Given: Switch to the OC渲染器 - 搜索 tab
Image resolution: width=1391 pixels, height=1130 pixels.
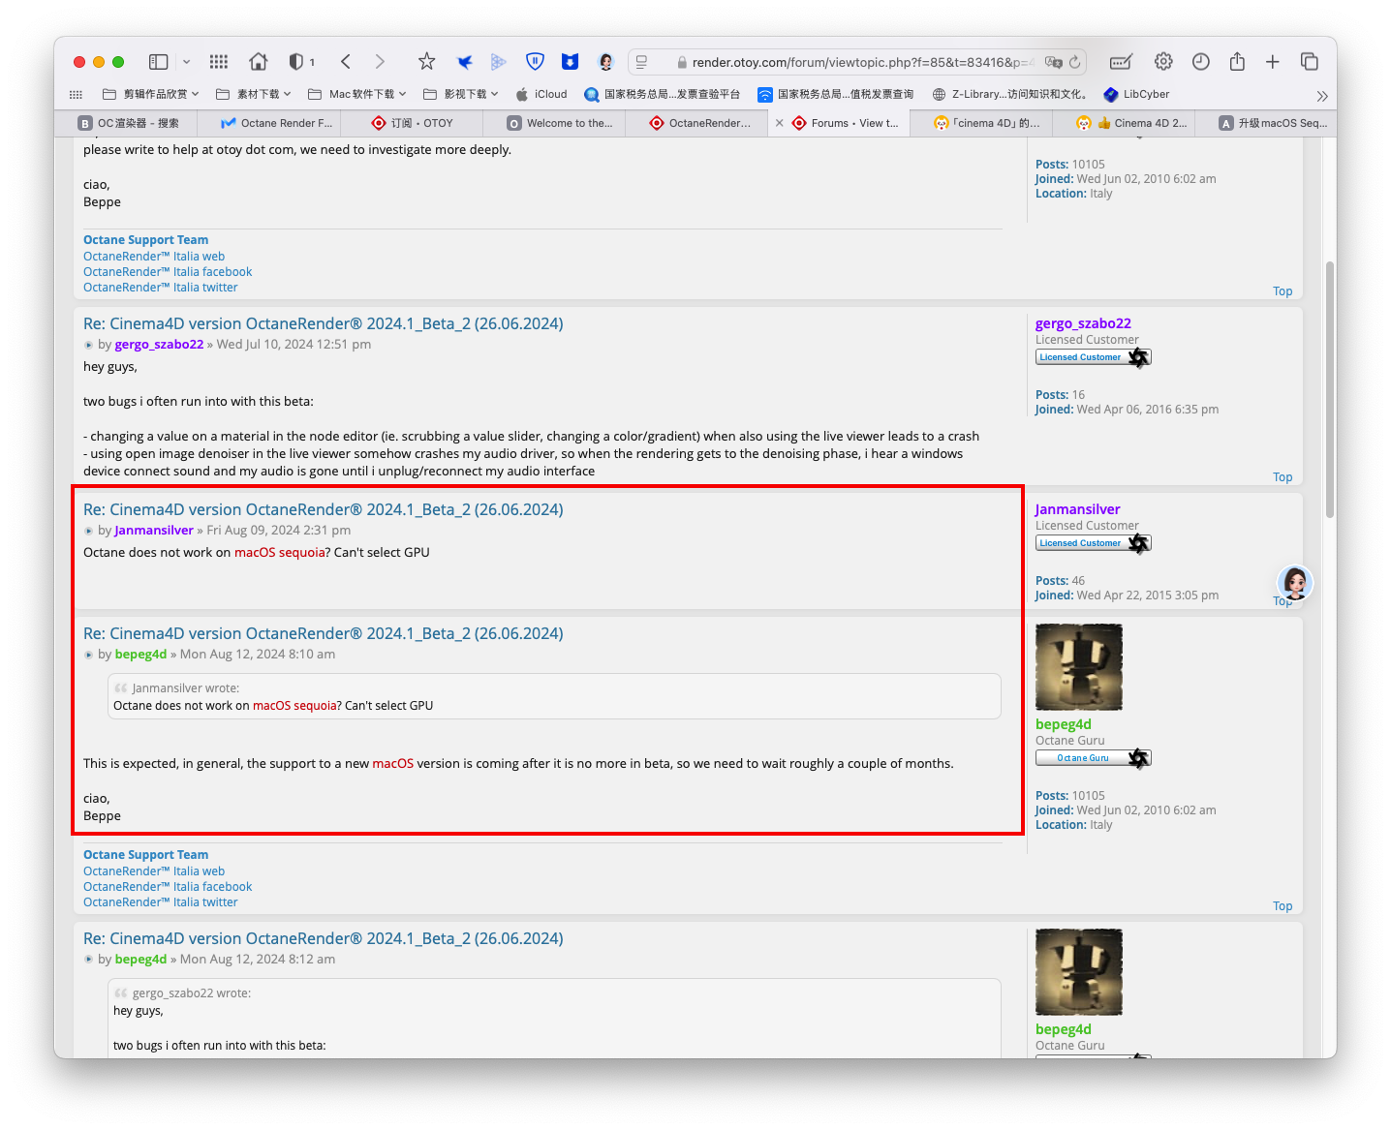Looking at the screenshot, I should (x=137, y=123).
